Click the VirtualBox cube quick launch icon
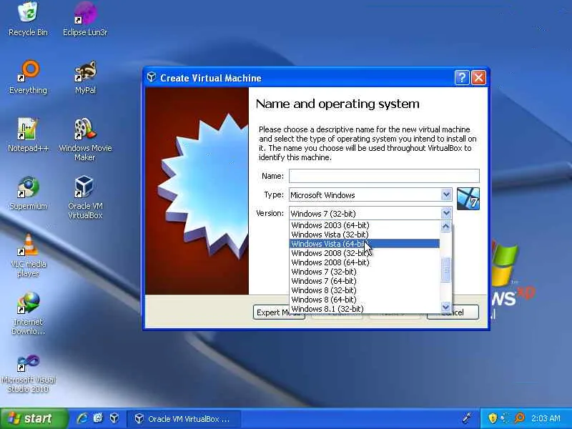 (x=114, y=418)
